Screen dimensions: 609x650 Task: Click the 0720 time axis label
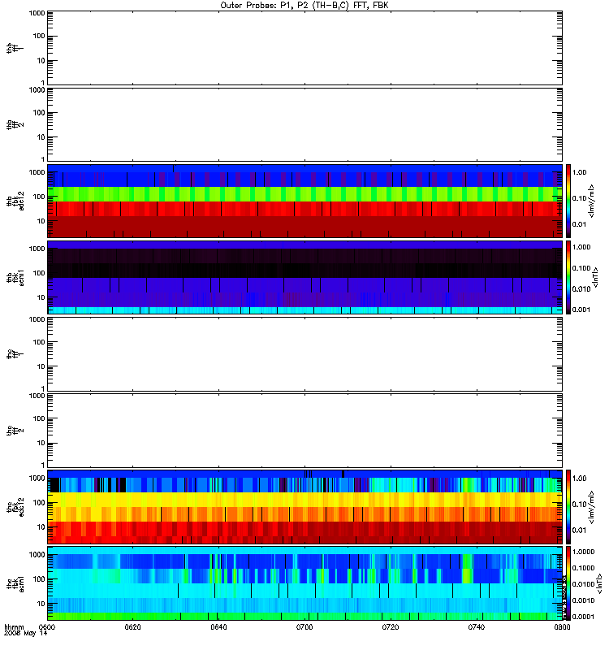pyautogui.click(x=391, y=626)
